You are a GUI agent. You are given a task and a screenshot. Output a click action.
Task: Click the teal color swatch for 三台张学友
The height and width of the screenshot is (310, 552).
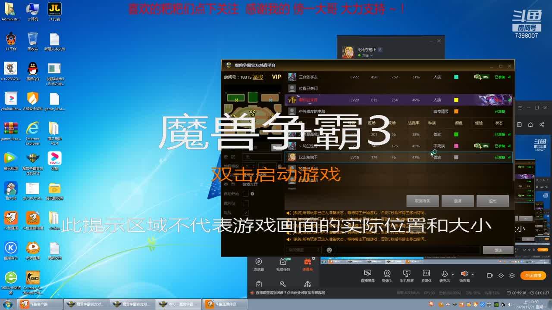click(x=456, y=77)
